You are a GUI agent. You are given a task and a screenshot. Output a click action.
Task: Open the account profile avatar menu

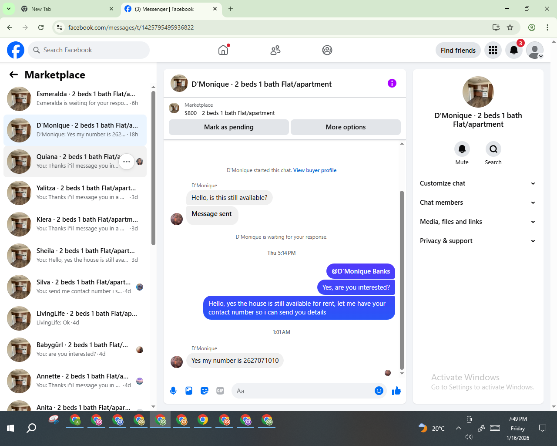(x=535, y=50)
